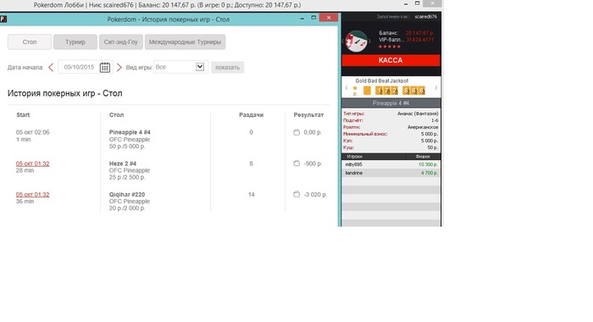The height and width of the screenshot is (322, 593).
Task: Select player miby895 in the players list
Action: pyautogui.click(x=391, y=164)
